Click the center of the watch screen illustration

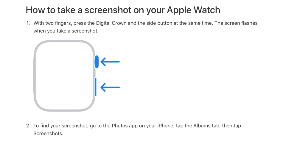coord(65,76)
